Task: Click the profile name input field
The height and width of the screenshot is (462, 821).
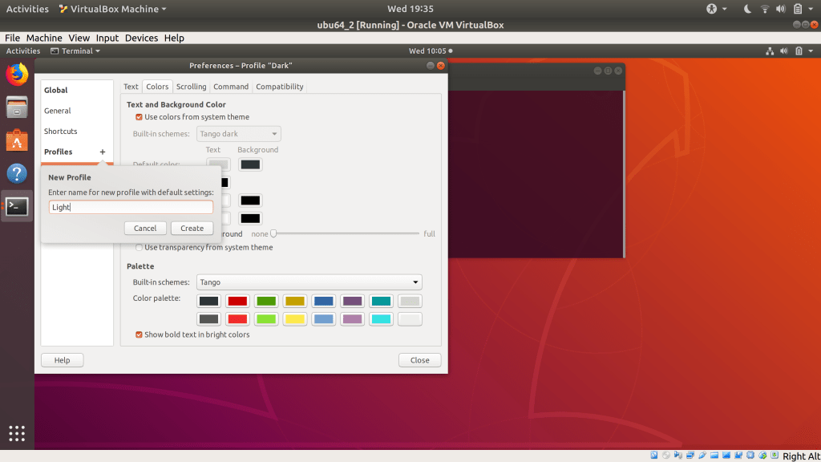Action: pyautogui.click(x=131, y=207)
